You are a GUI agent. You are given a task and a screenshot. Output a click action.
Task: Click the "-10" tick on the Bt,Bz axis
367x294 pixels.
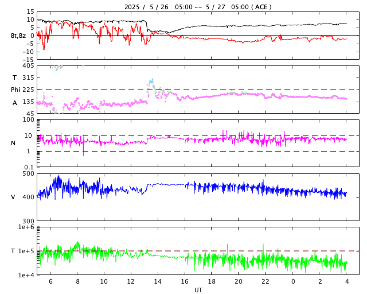[x=28, y=52]
